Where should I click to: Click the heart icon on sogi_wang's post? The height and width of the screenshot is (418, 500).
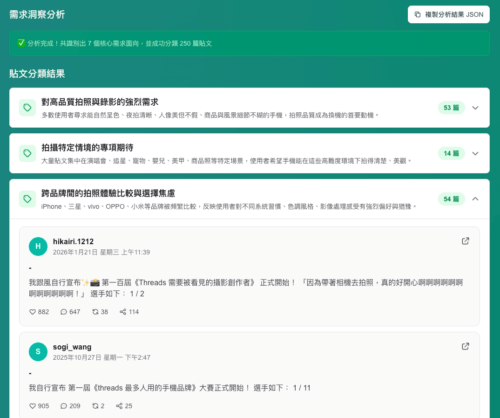tap(33, 406)
